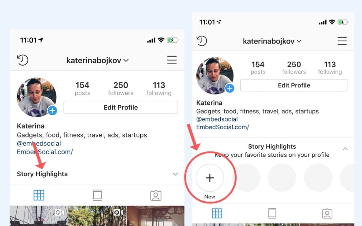Open EmbedSocial.com/ link in left screenshot

pyautogui.click(x=45, y=152)
